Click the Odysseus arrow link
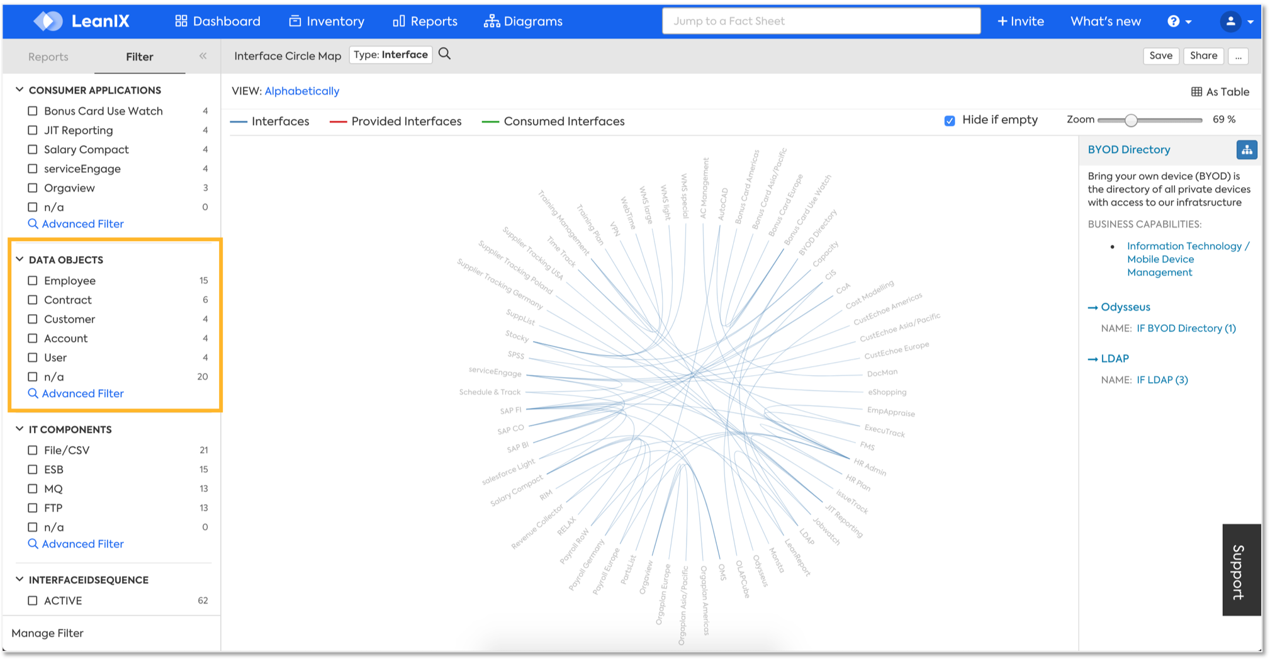This screenshot has width=1270, height=659. click(x=1119, y=307)
